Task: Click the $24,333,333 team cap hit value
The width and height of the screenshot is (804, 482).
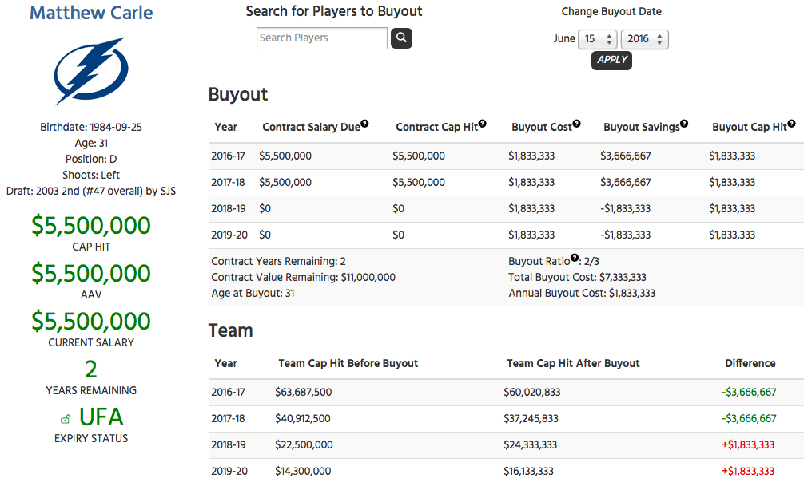Action: (x=530, y=445)
